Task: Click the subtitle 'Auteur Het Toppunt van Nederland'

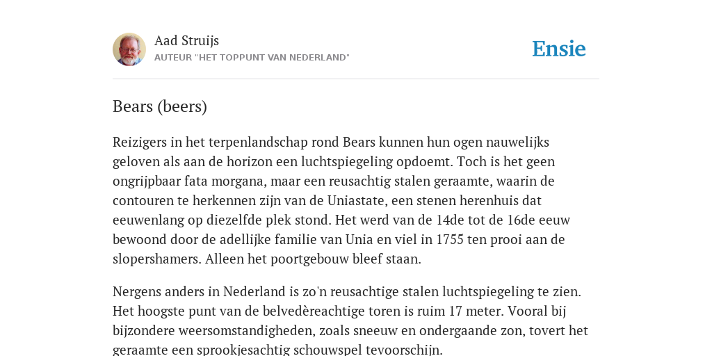Action: tap(252, 58)
